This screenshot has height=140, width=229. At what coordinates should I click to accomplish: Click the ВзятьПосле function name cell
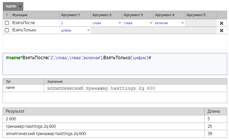point(35,23)
